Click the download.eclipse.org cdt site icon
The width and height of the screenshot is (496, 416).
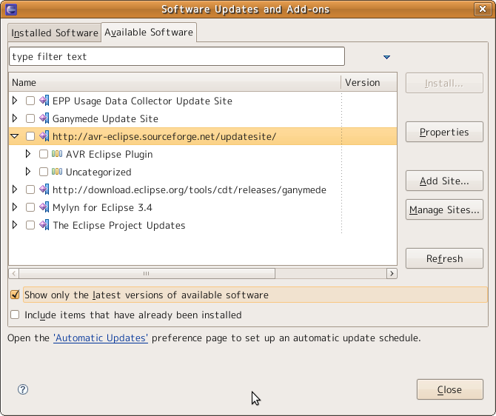[x=44, y=189]
